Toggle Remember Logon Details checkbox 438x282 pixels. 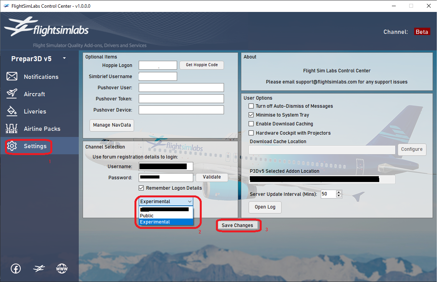141,188
